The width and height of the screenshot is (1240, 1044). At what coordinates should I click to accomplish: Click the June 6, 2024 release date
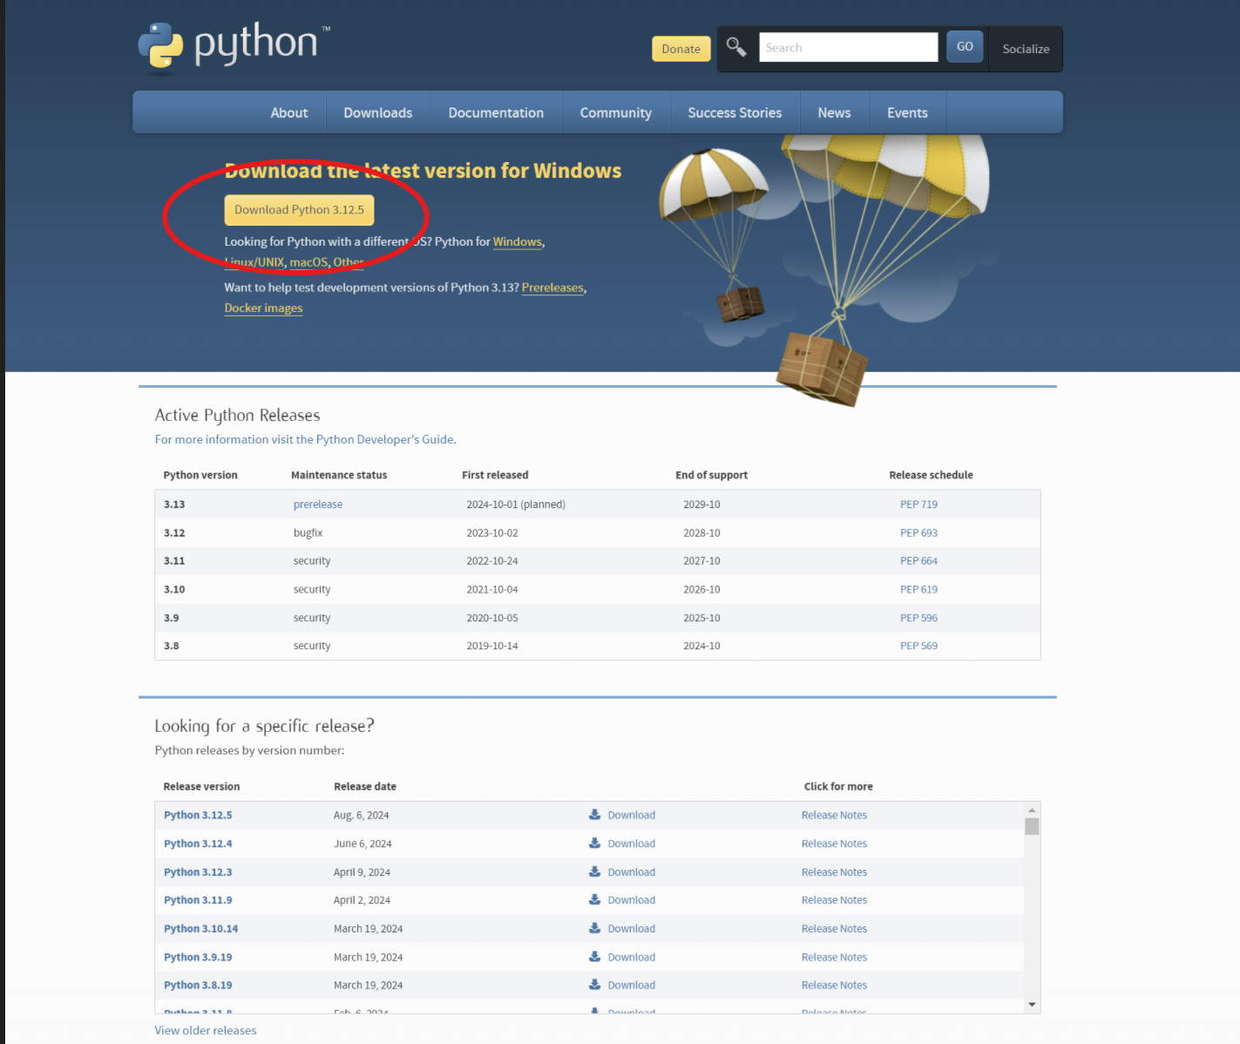(363, 844)
